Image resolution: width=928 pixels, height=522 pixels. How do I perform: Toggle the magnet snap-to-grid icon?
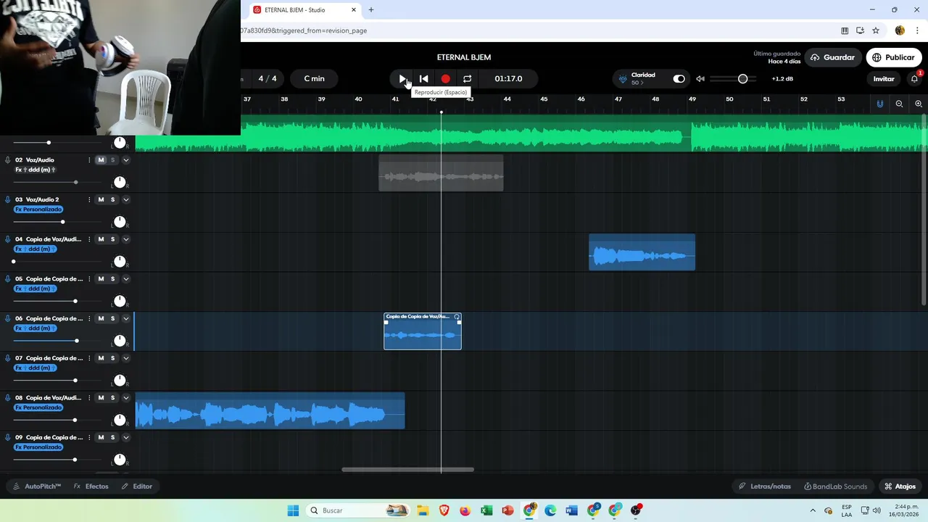pos(880,104)
